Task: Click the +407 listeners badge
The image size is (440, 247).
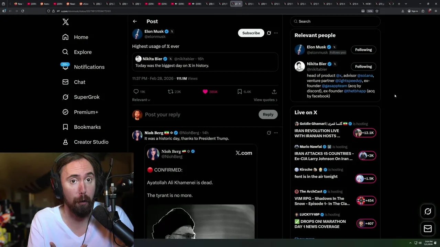Action: [366, 223]
